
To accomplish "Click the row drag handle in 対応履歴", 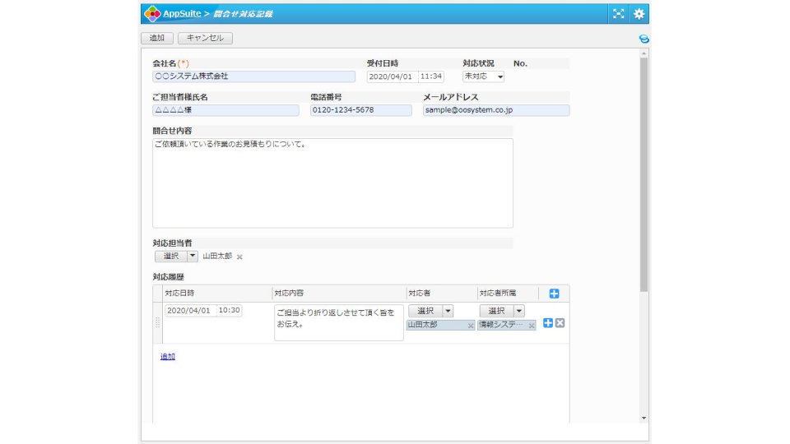I will (x=158, y=323).
